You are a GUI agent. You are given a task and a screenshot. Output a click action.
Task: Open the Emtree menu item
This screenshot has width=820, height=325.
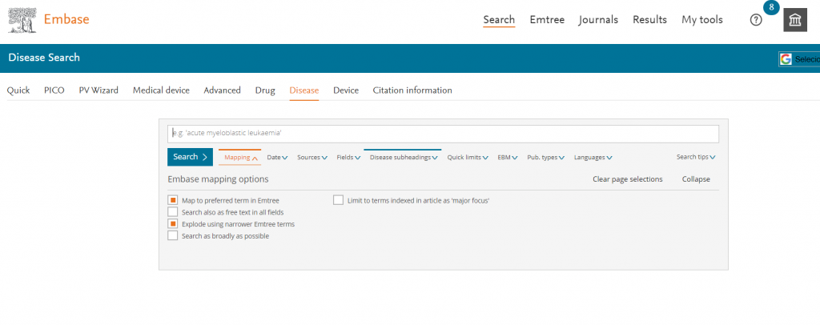click(546, 20)
